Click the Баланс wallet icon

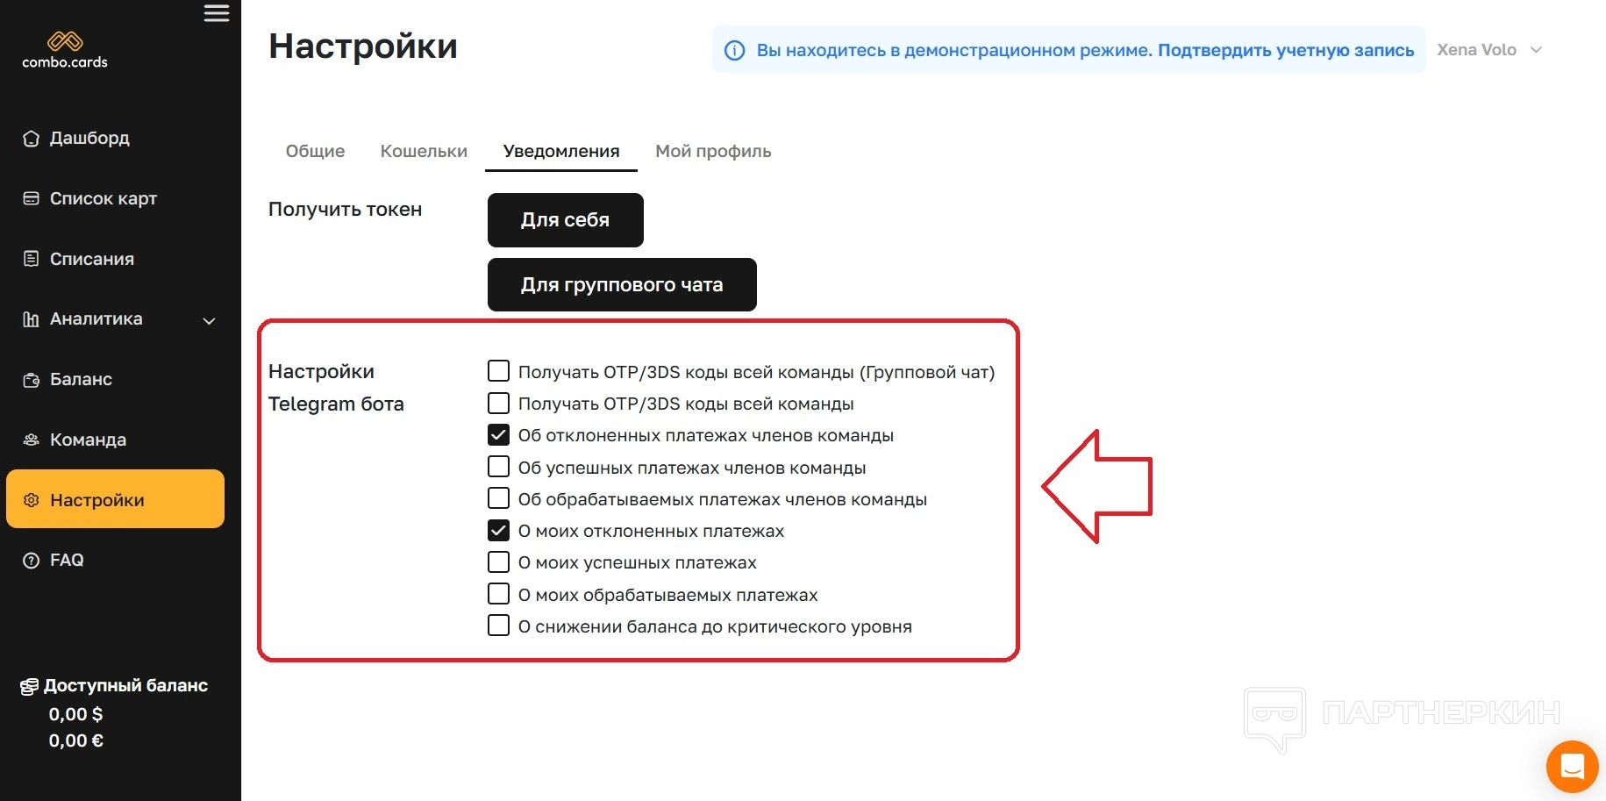(x=32, y=380)
